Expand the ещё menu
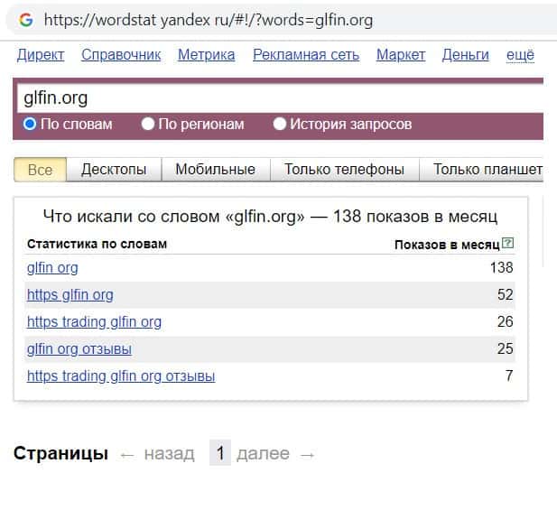557x510 pixels. pos(520,55)
